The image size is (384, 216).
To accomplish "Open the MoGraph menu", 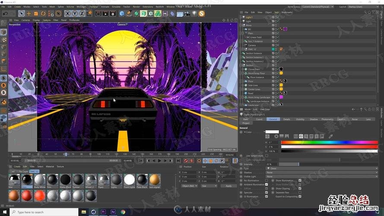I will [x=81, y=7].
